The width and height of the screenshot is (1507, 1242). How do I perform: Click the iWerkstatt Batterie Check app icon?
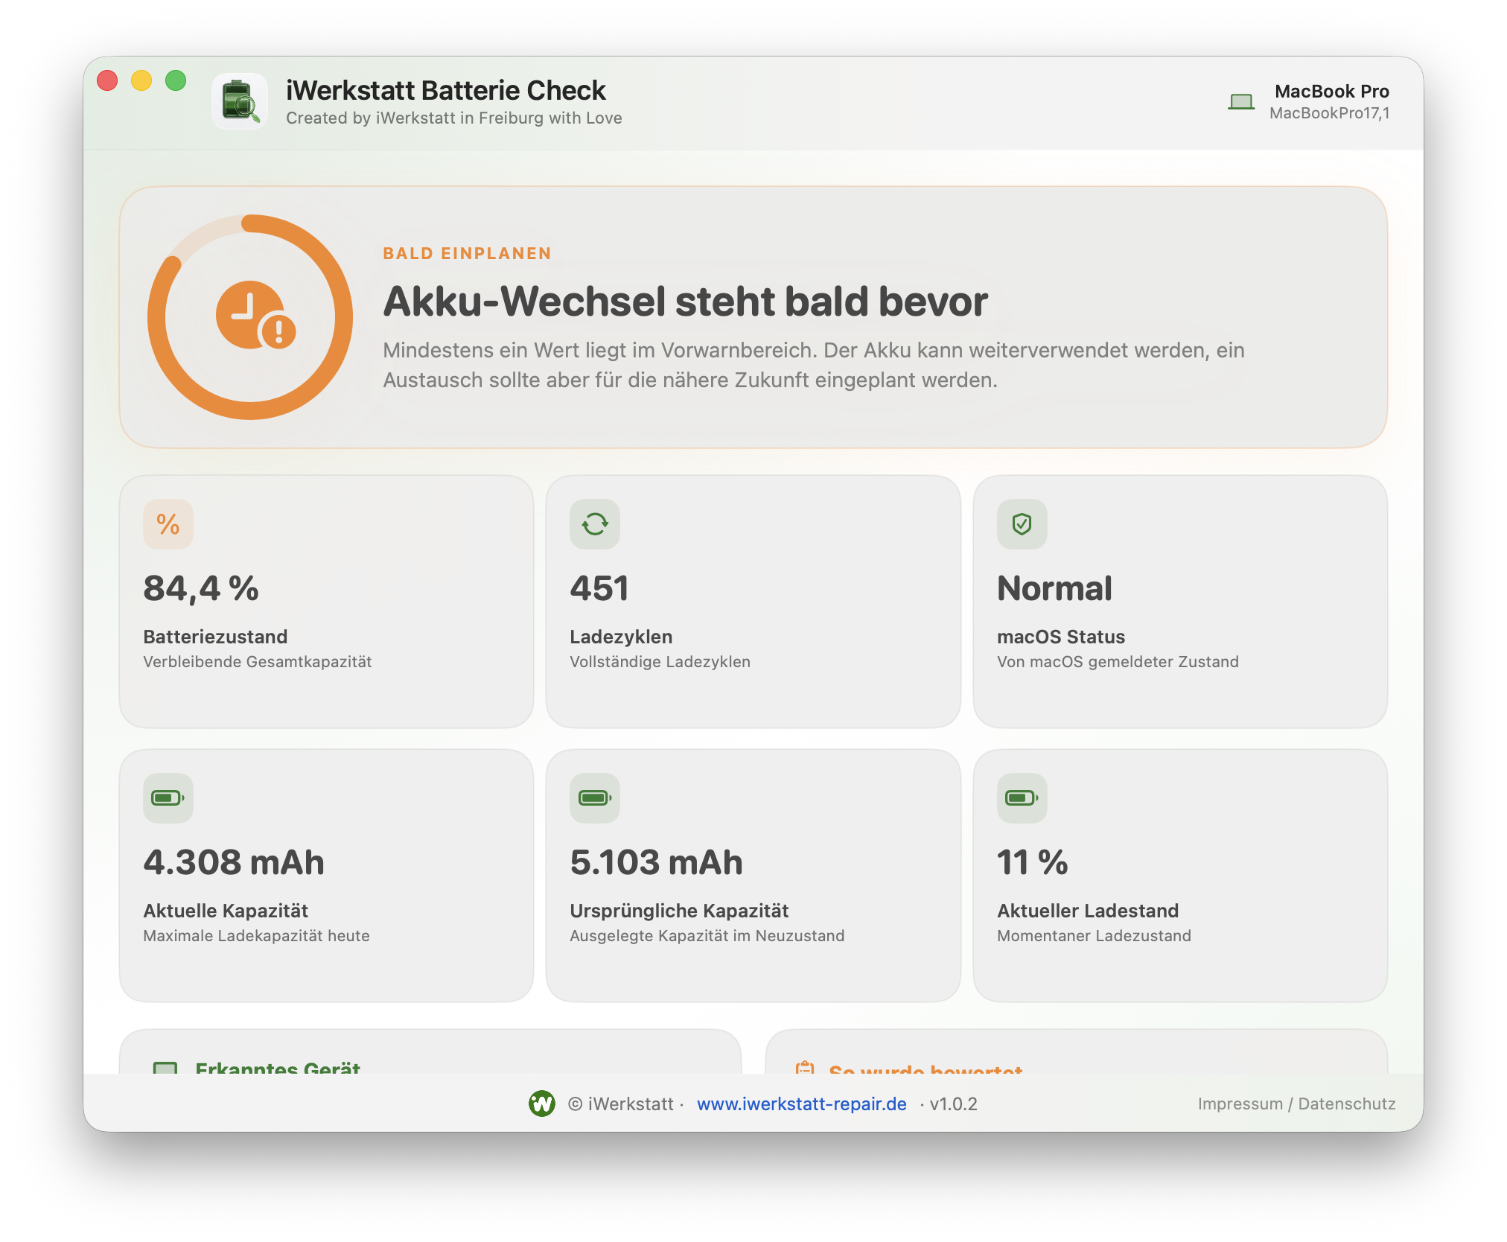(240, 101)
